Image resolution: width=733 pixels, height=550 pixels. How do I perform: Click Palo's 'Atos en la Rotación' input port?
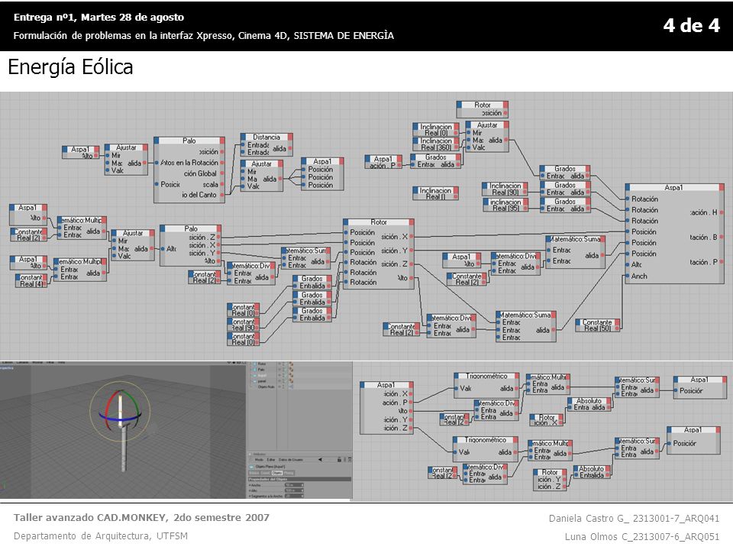[157, 163]
